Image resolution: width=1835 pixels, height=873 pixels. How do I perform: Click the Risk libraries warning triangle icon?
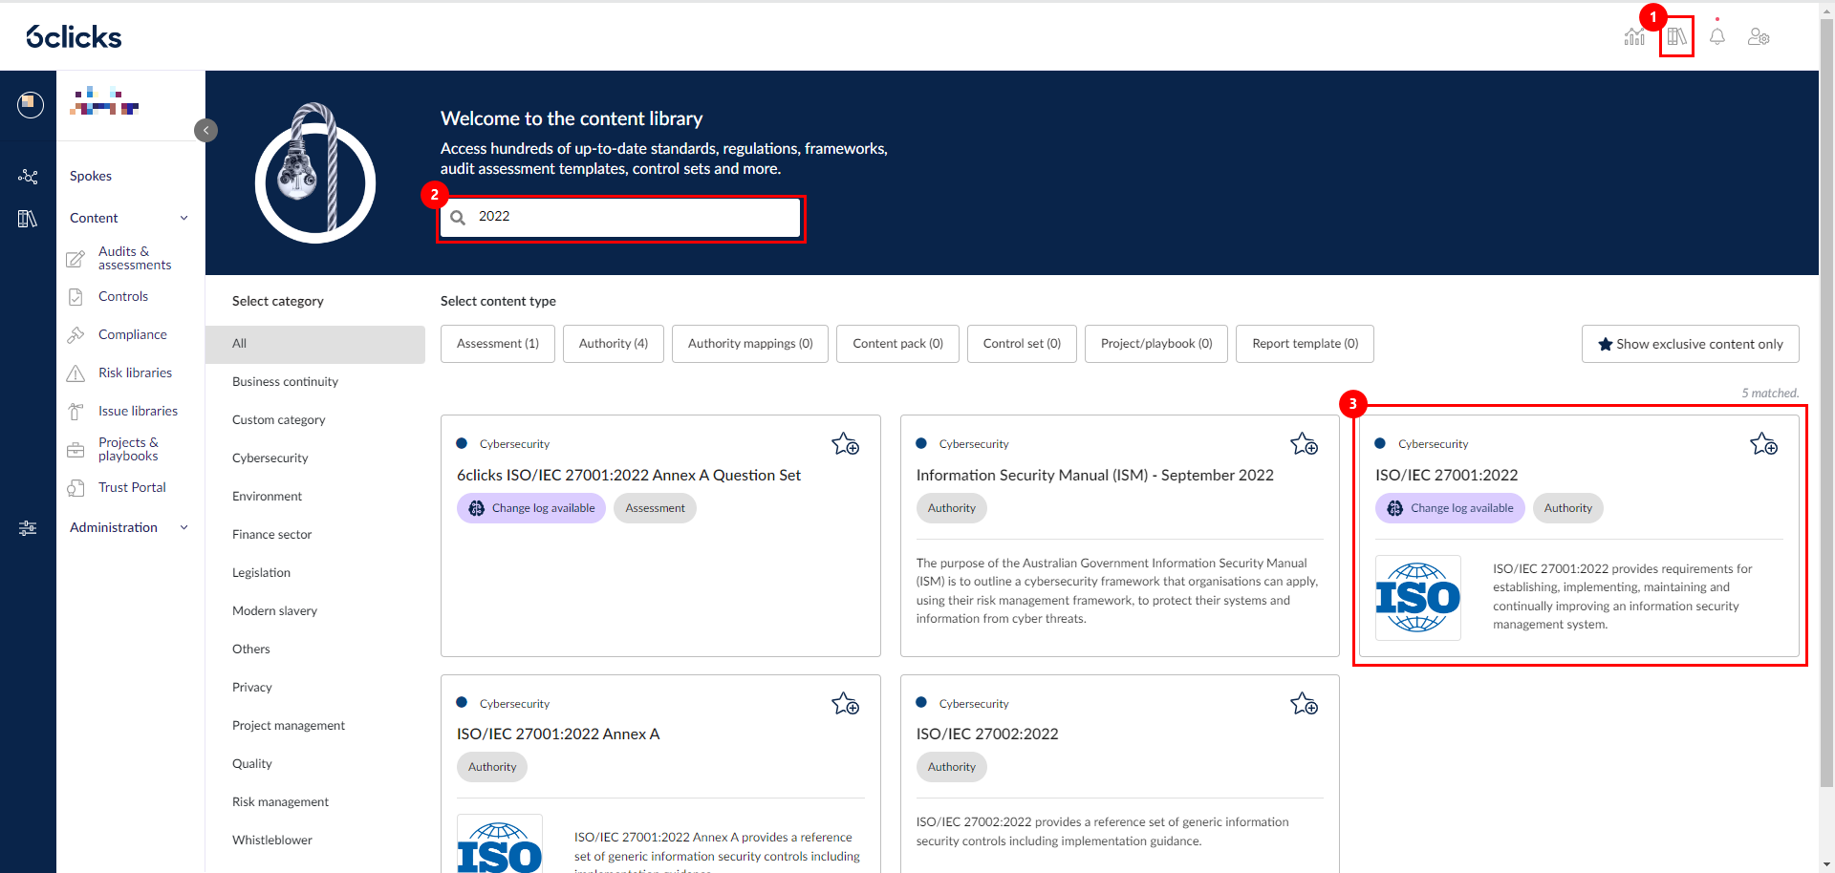tap(76, 373)
